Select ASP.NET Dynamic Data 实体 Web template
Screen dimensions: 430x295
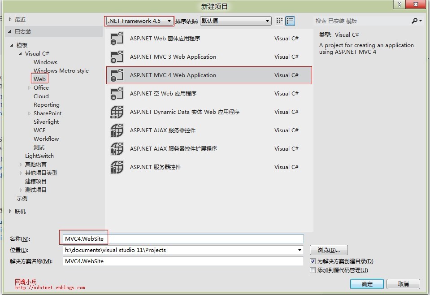coord(209,112)
